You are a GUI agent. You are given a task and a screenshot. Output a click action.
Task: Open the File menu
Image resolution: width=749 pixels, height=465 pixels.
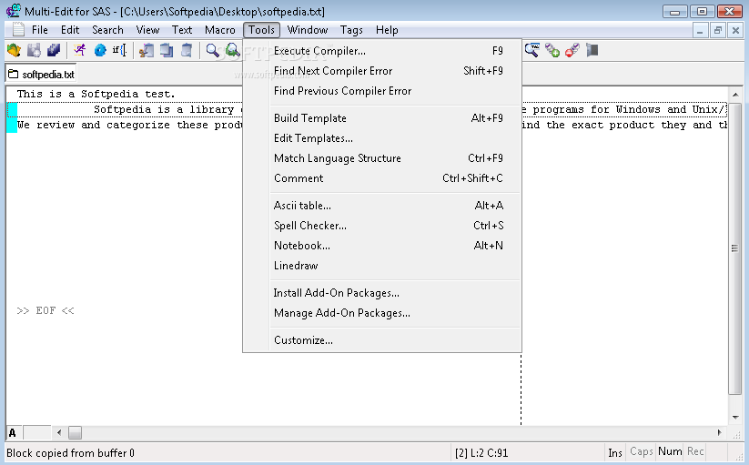(x=40, y=30)
